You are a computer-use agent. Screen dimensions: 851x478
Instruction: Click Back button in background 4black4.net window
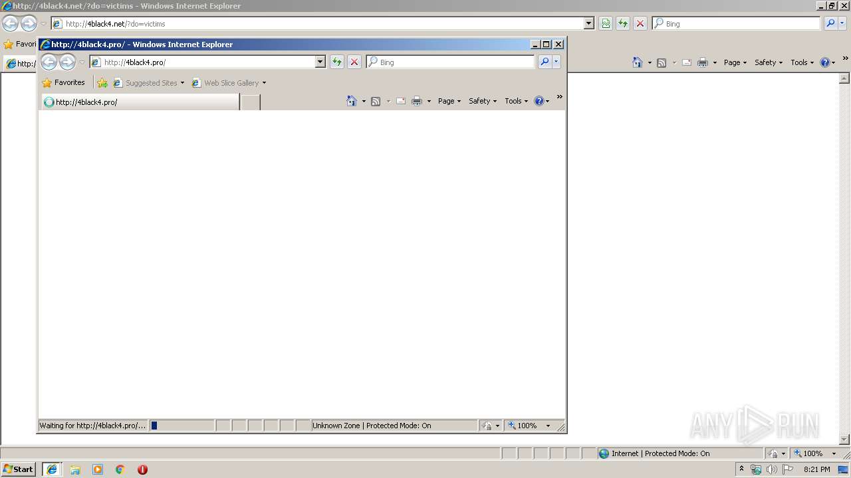coord(10,24)
